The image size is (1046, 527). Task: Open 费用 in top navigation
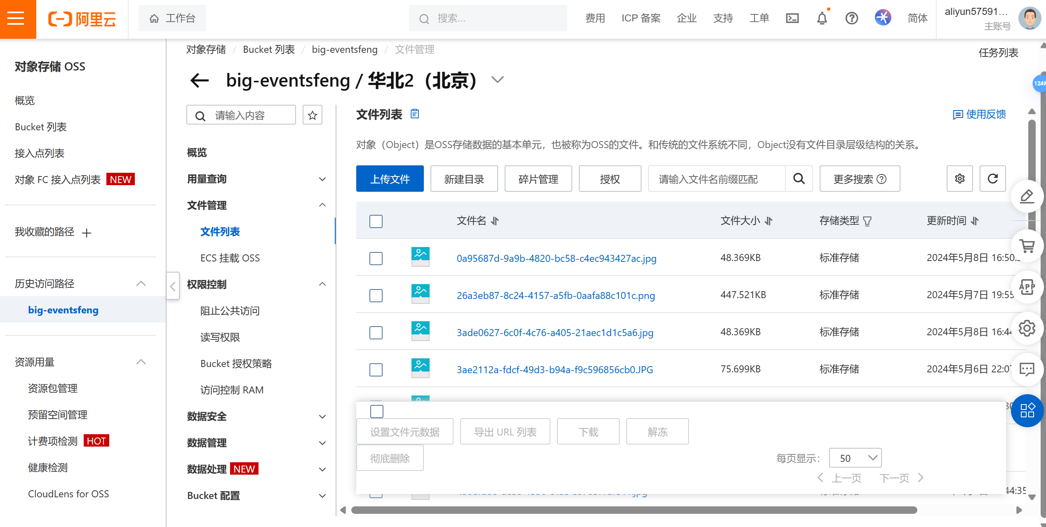[595, 19]
